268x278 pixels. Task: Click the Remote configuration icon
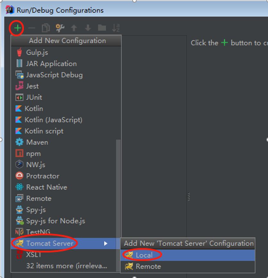(x=19, y=198)
